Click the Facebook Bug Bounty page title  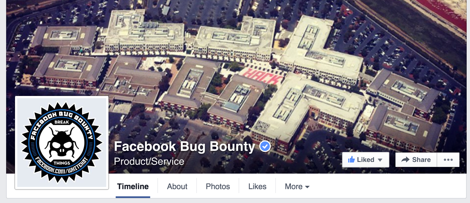(184, 146)
